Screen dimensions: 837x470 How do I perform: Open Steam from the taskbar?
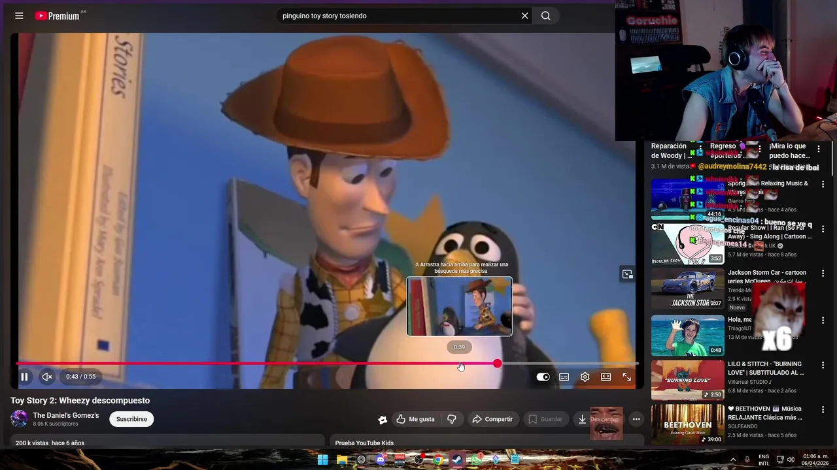click(x=457, y=460)
